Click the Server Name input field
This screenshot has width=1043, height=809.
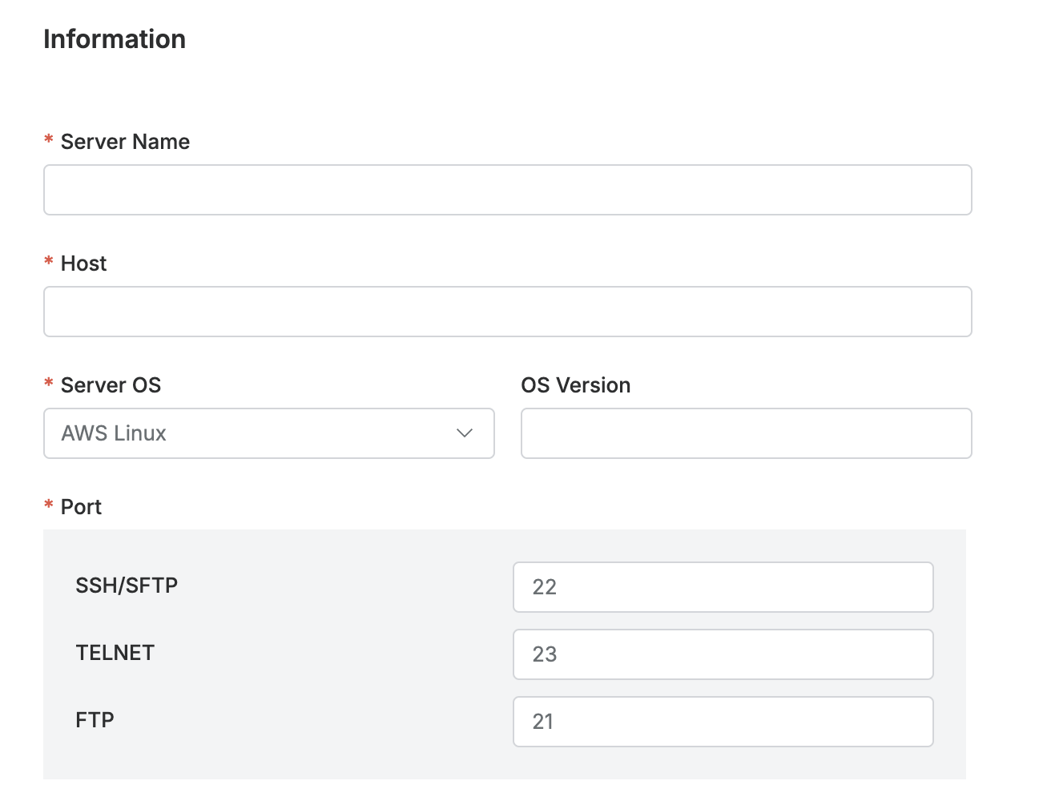[x=507, y=190]
